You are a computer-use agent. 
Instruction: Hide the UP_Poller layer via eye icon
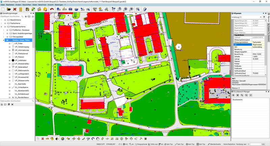click(9, 43)
